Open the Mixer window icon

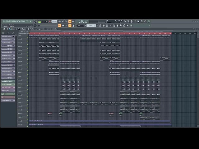point(111,26)
